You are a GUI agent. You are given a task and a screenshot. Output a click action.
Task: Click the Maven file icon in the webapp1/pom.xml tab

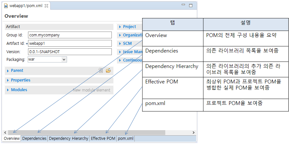pyautogui.click(x=6, y=6)
